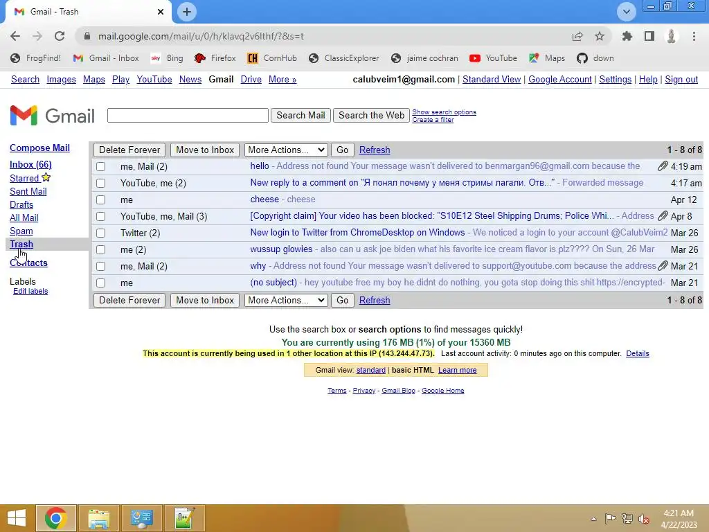Viewport: 709px width, 532px height.
Task: Toggle Chrome side panel icon
Action: tap(649, 36)
